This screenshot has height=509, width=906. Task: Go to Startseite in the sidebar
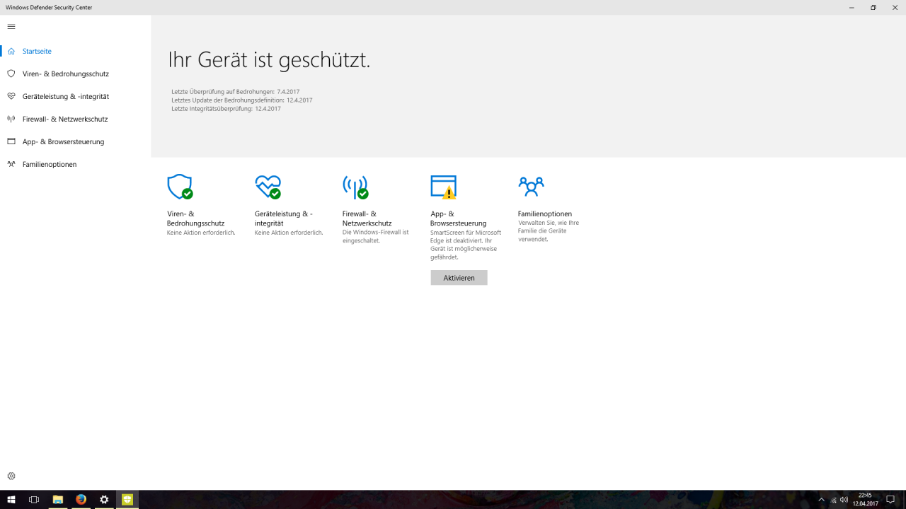click(76, 51)
